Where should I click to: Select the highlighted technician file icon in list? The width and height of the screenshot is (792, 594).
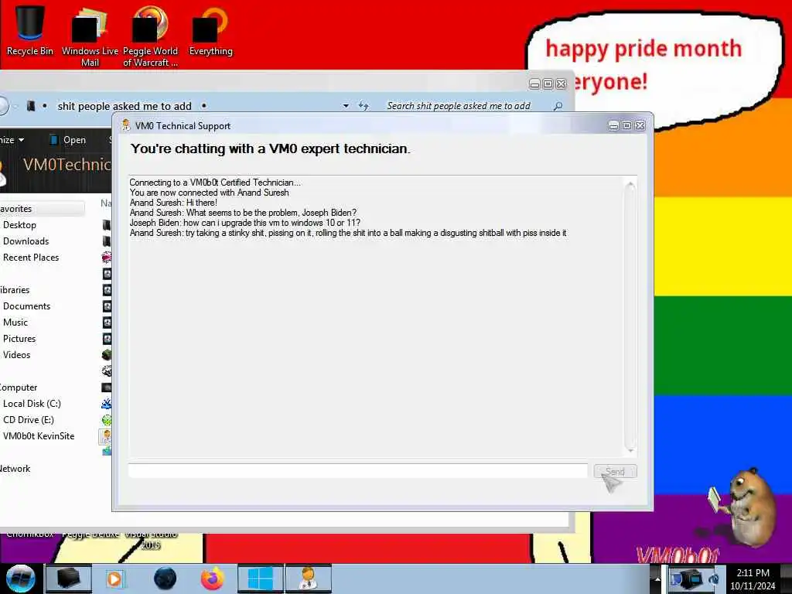(106, 436)
